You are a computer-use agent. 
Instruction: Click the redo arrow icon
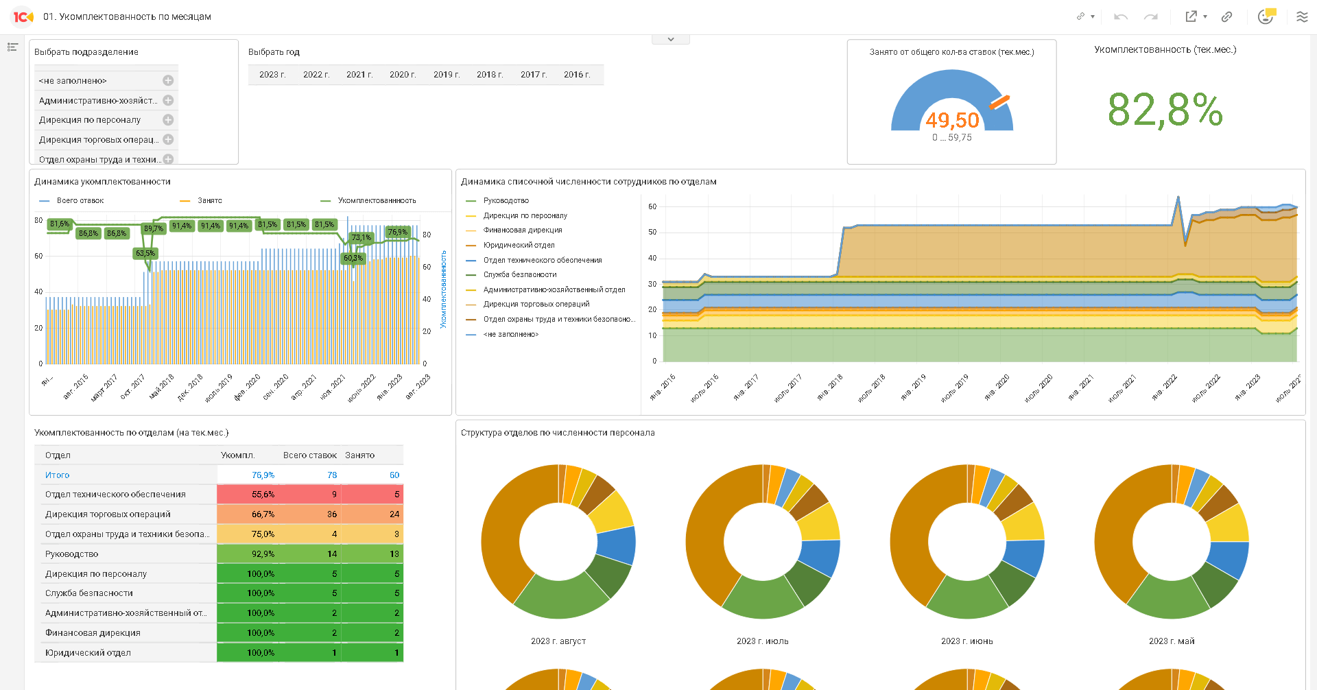1151,16
